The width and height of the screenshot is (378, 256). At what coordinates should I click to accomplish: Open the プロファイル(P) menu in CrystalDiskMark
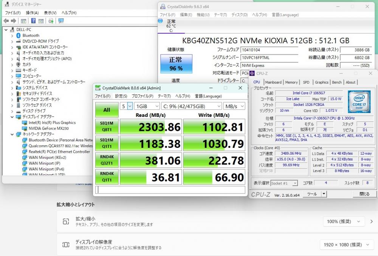point(142,96)
